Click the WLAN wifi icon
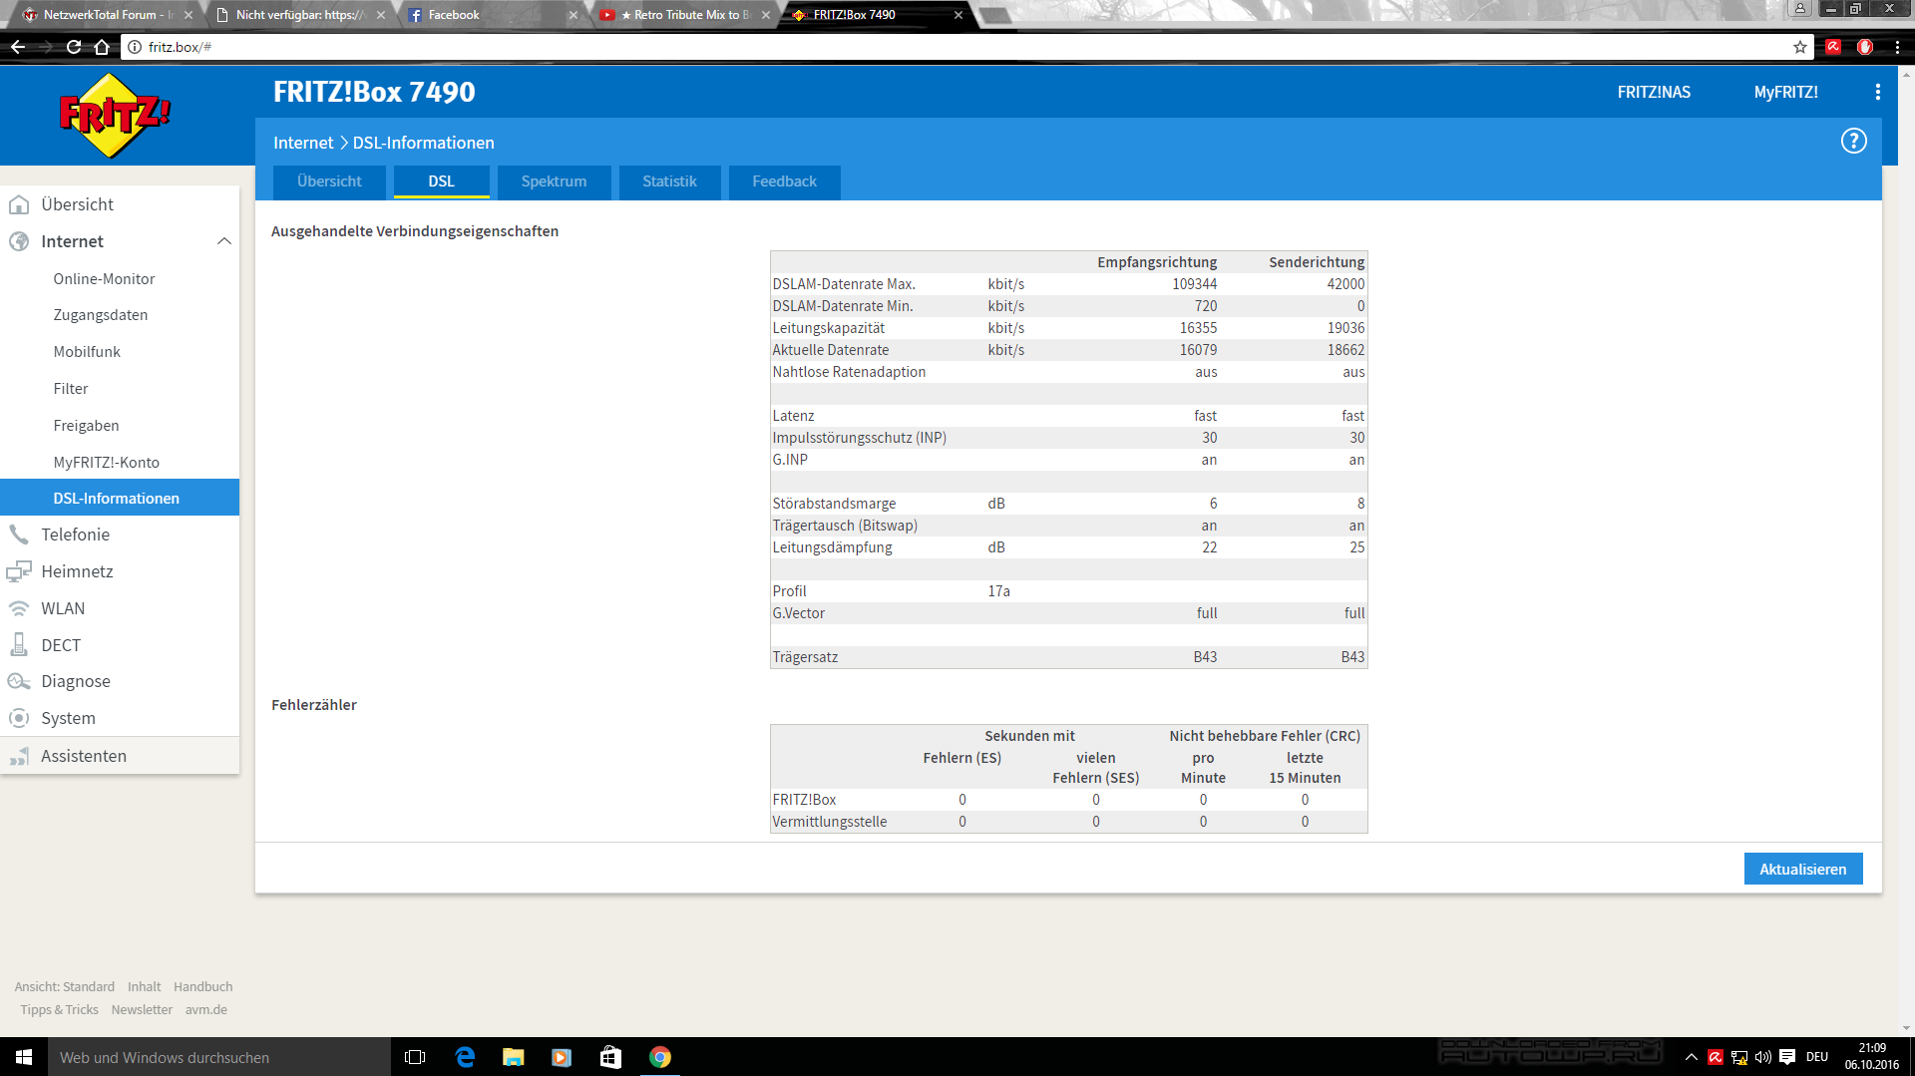Image resolution: width=1915 pixels, height=1076 pixels. point(19,608)
